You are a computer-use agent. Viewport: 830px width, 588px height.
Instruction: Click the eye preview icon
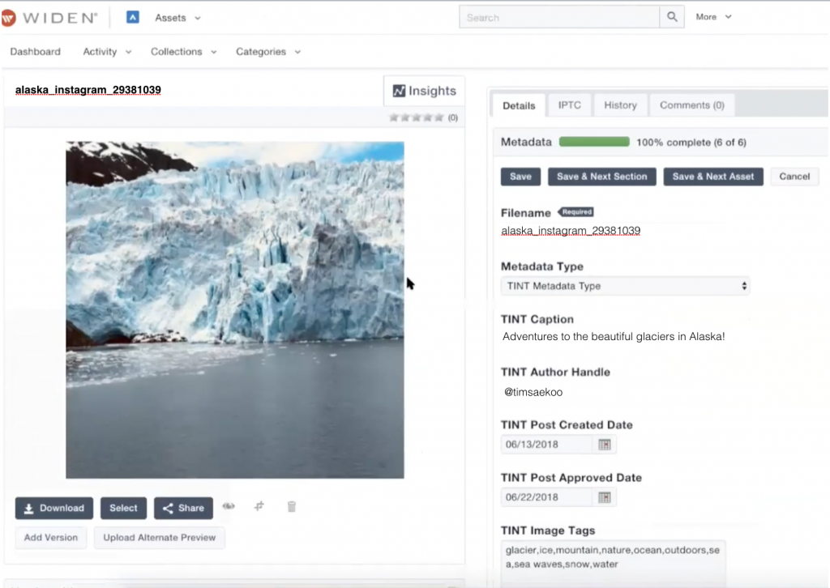(x=229, y=506)
